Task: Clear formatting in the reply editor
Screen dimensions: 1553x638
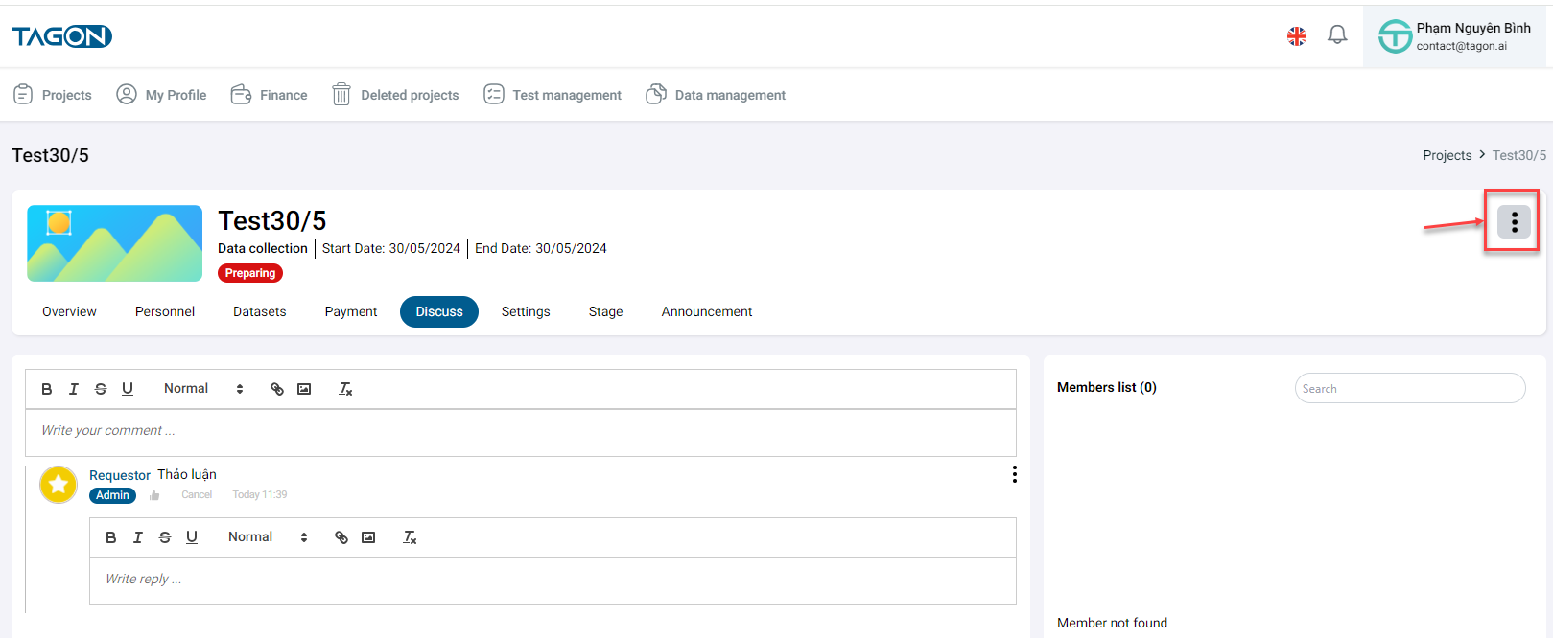Action: click(x=410, y=537)
